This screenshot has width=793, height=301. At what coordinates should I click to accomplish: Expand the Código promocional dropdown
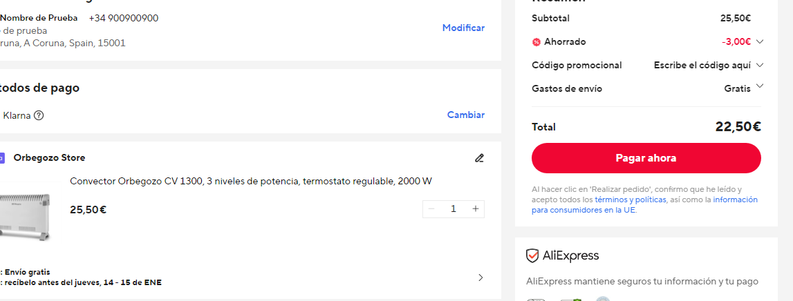pos(759,65)
